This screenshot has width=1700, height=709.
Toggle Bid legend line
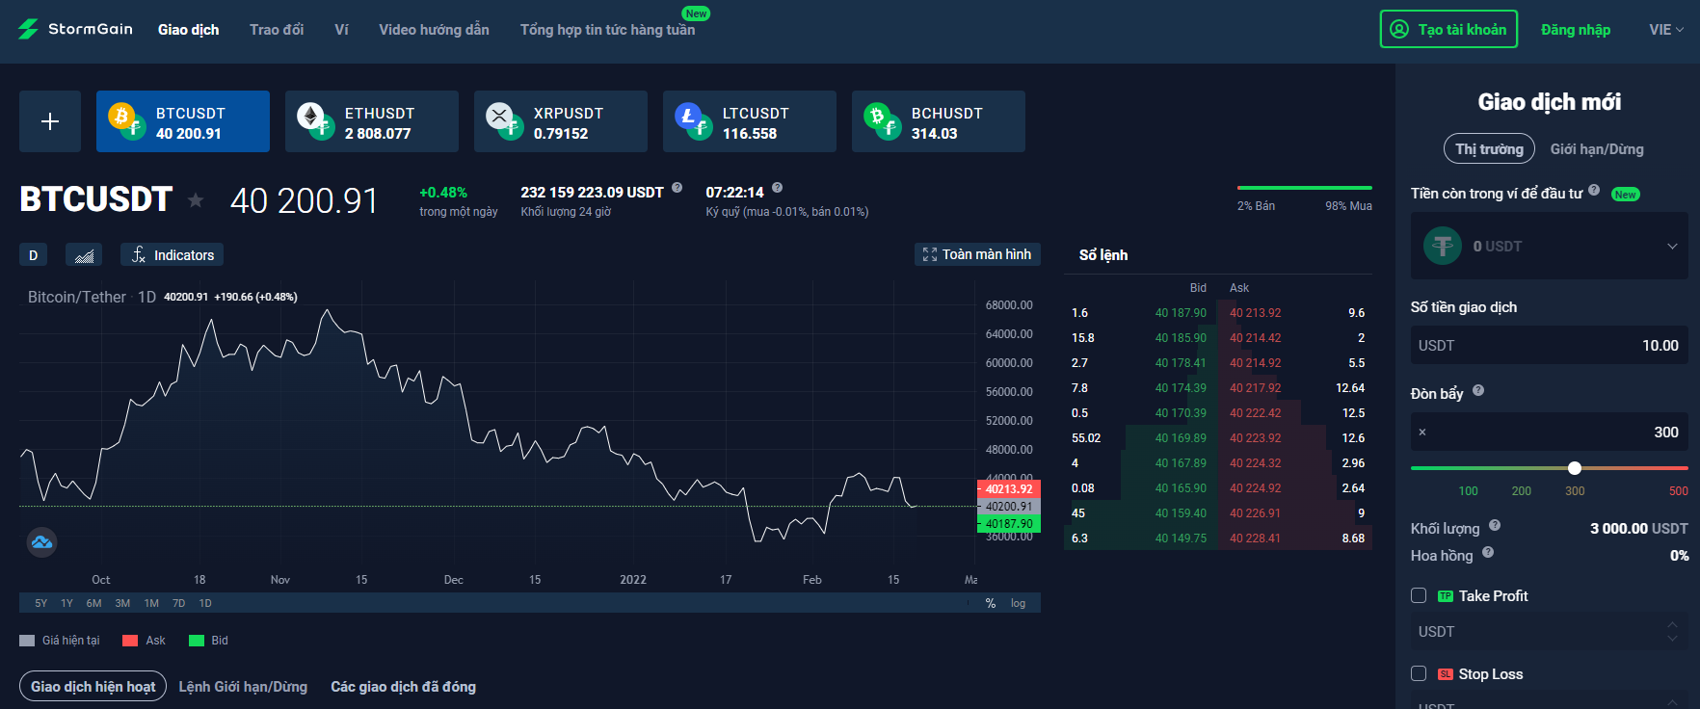209,641
